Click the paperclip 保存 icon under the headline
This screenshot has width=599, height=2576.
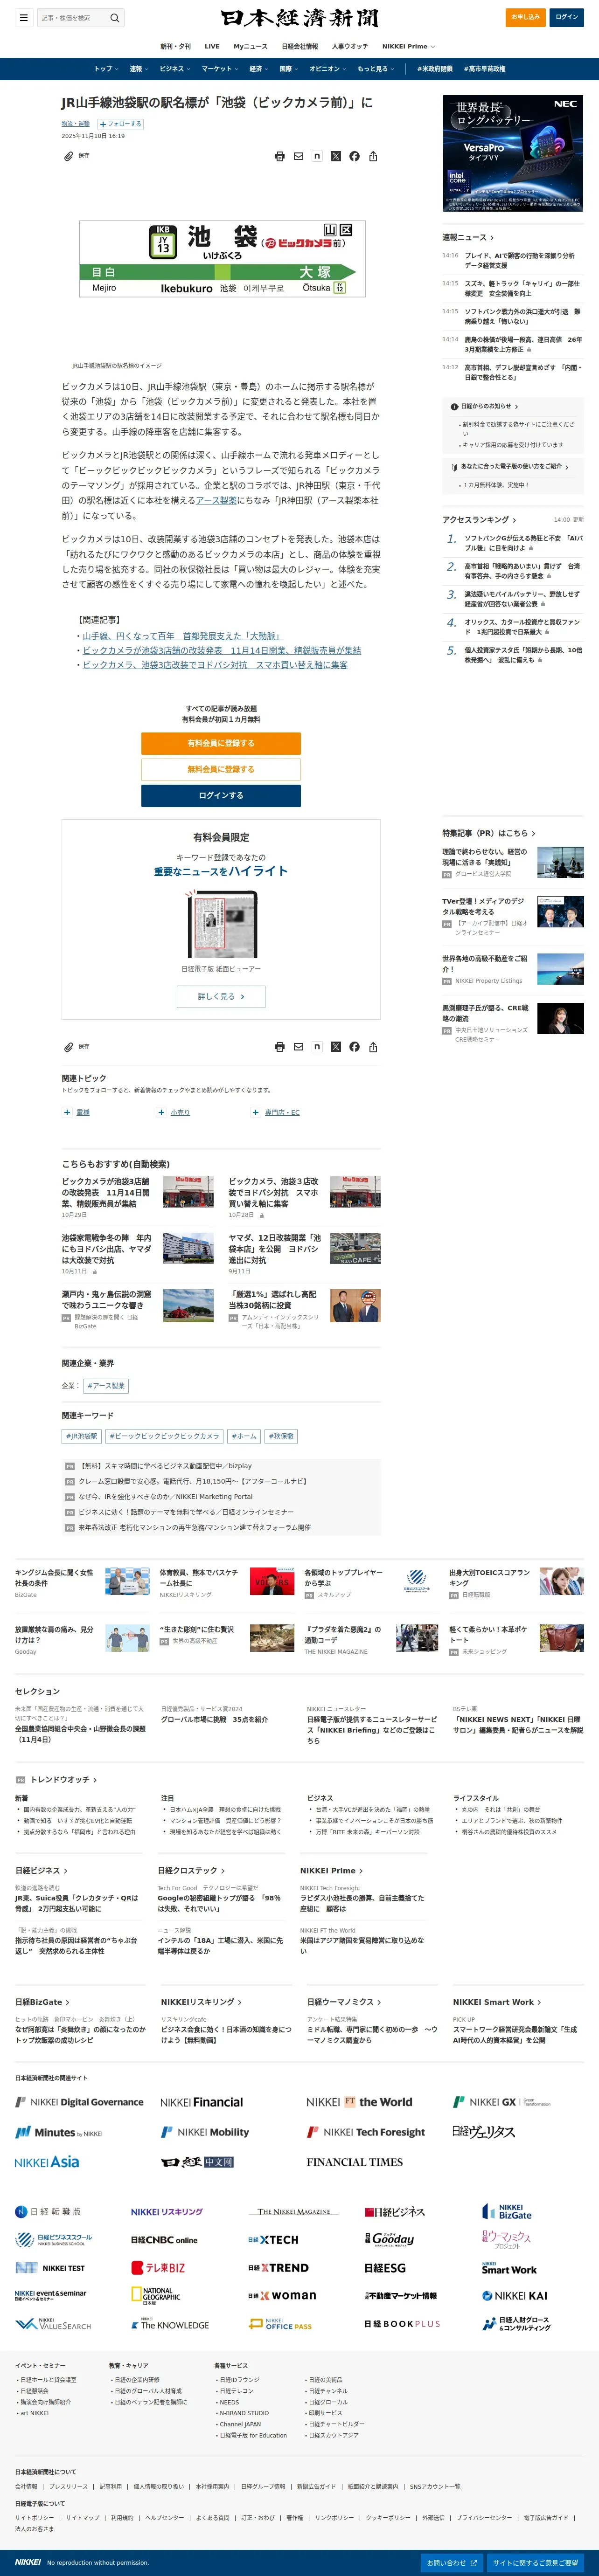(69, 156)
